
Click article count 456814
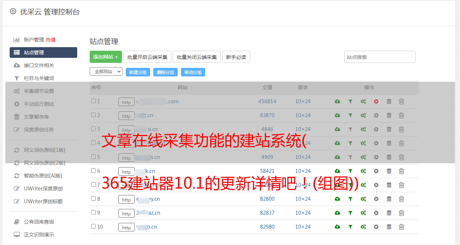tap(267, 101)
